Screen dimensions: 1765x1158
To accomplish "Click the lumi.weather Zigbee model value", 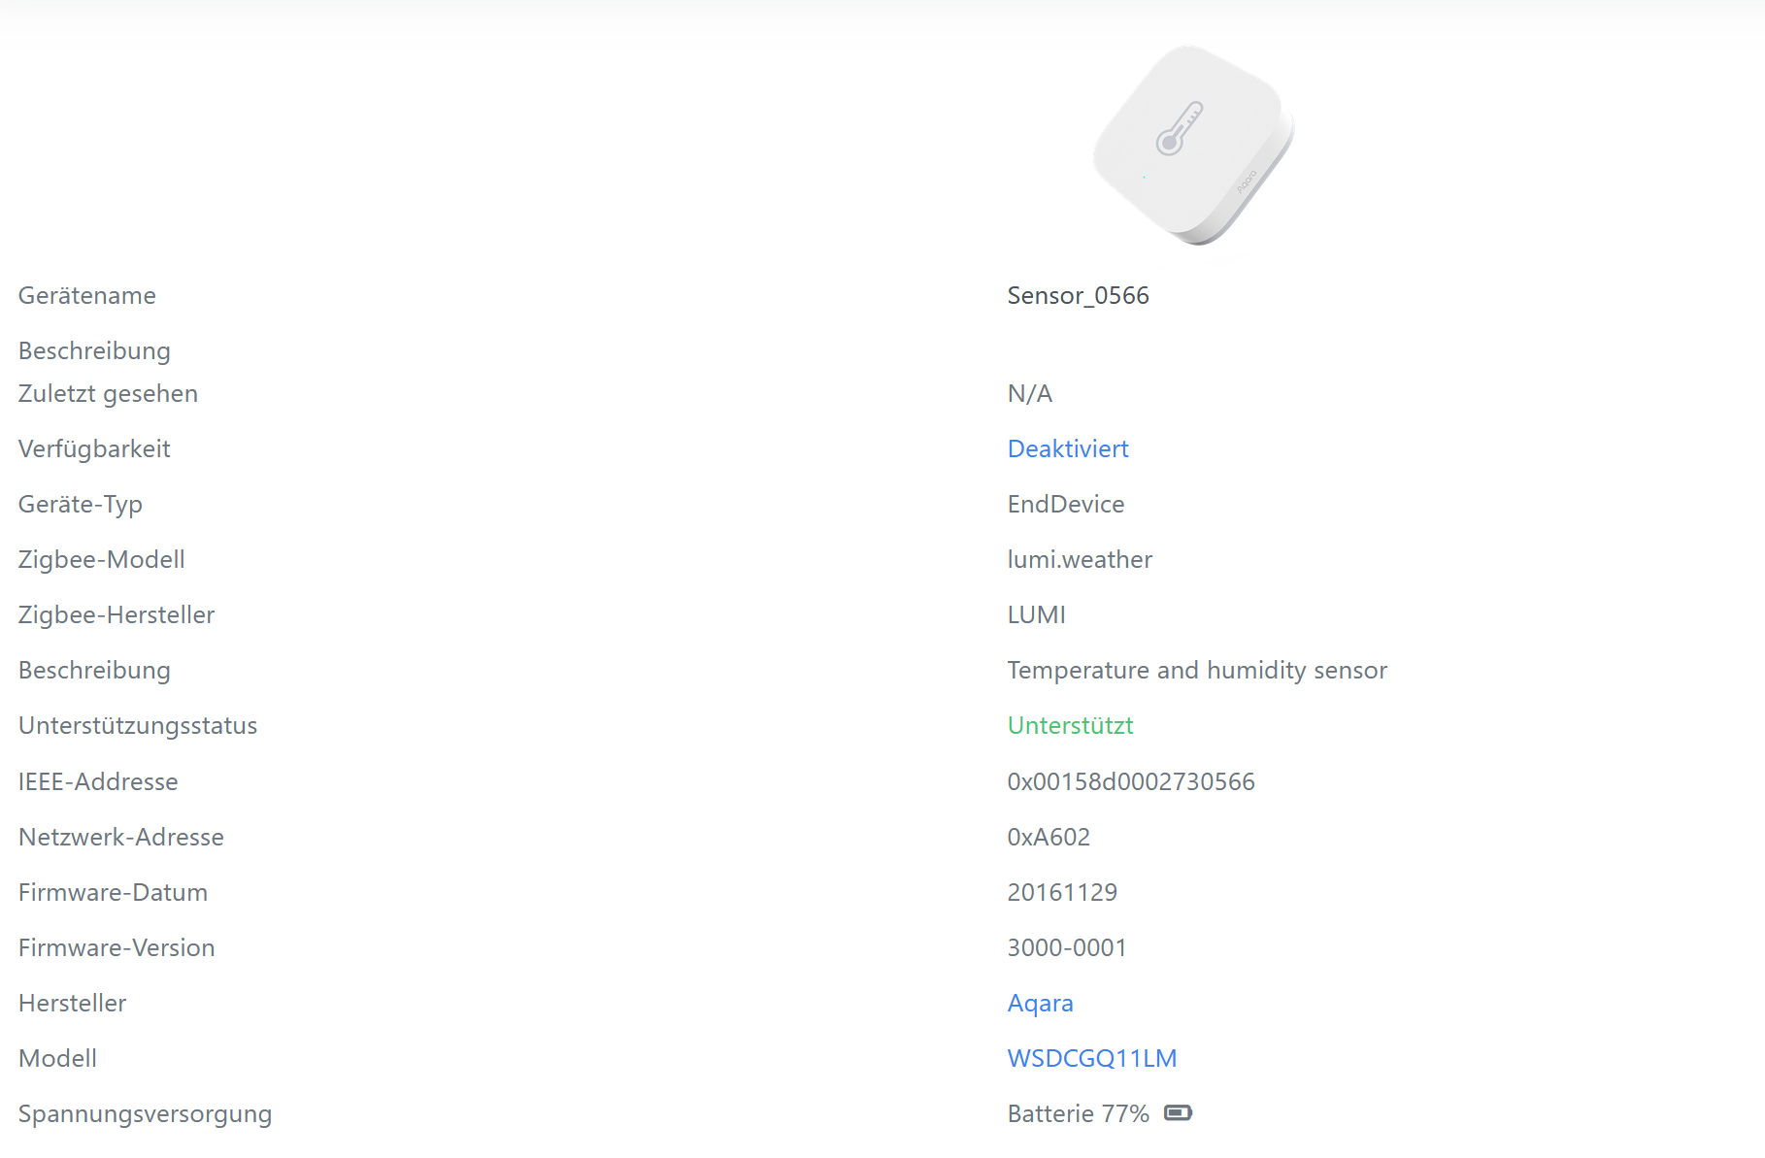I will click(x=1080, y=559).
